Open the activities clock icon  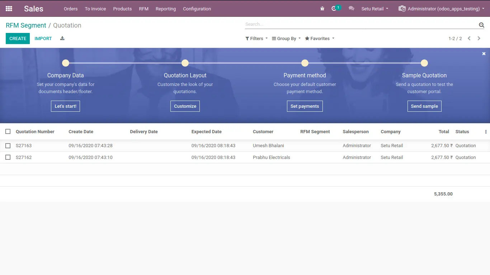point(334,9)
